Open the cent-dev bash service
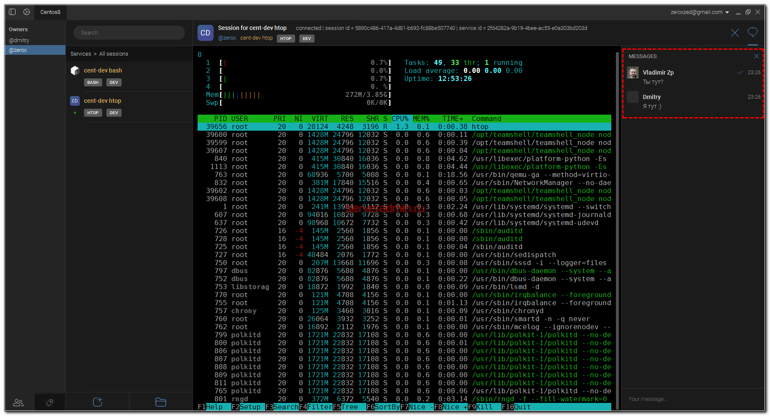Viewport: 770px width, 416px height. coord(103,70)
